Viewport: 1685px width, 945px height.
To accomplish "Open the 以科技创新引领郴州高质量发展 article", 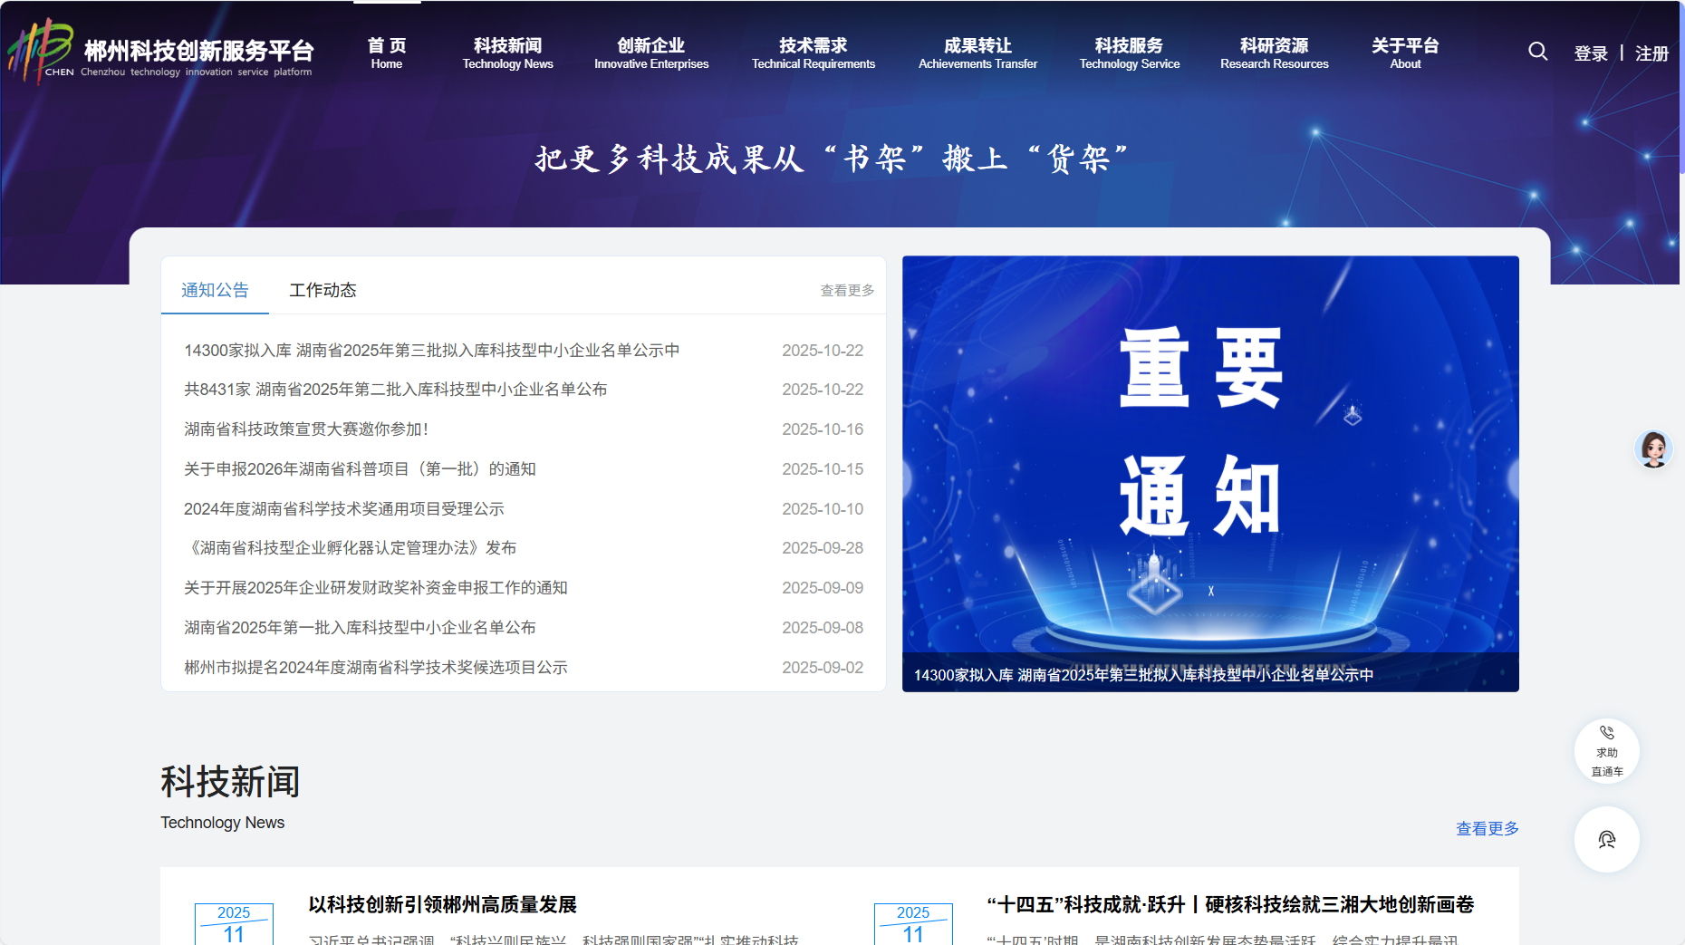I will (x=442, y=905).
